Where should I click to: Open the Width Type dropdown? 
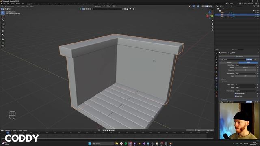click(x=245, y=65)
